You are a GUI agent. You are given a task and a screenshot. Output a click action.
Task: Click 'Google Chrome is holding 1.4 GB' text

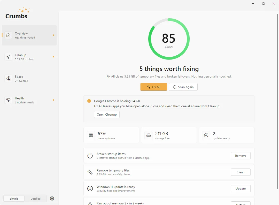click(117, 101)
